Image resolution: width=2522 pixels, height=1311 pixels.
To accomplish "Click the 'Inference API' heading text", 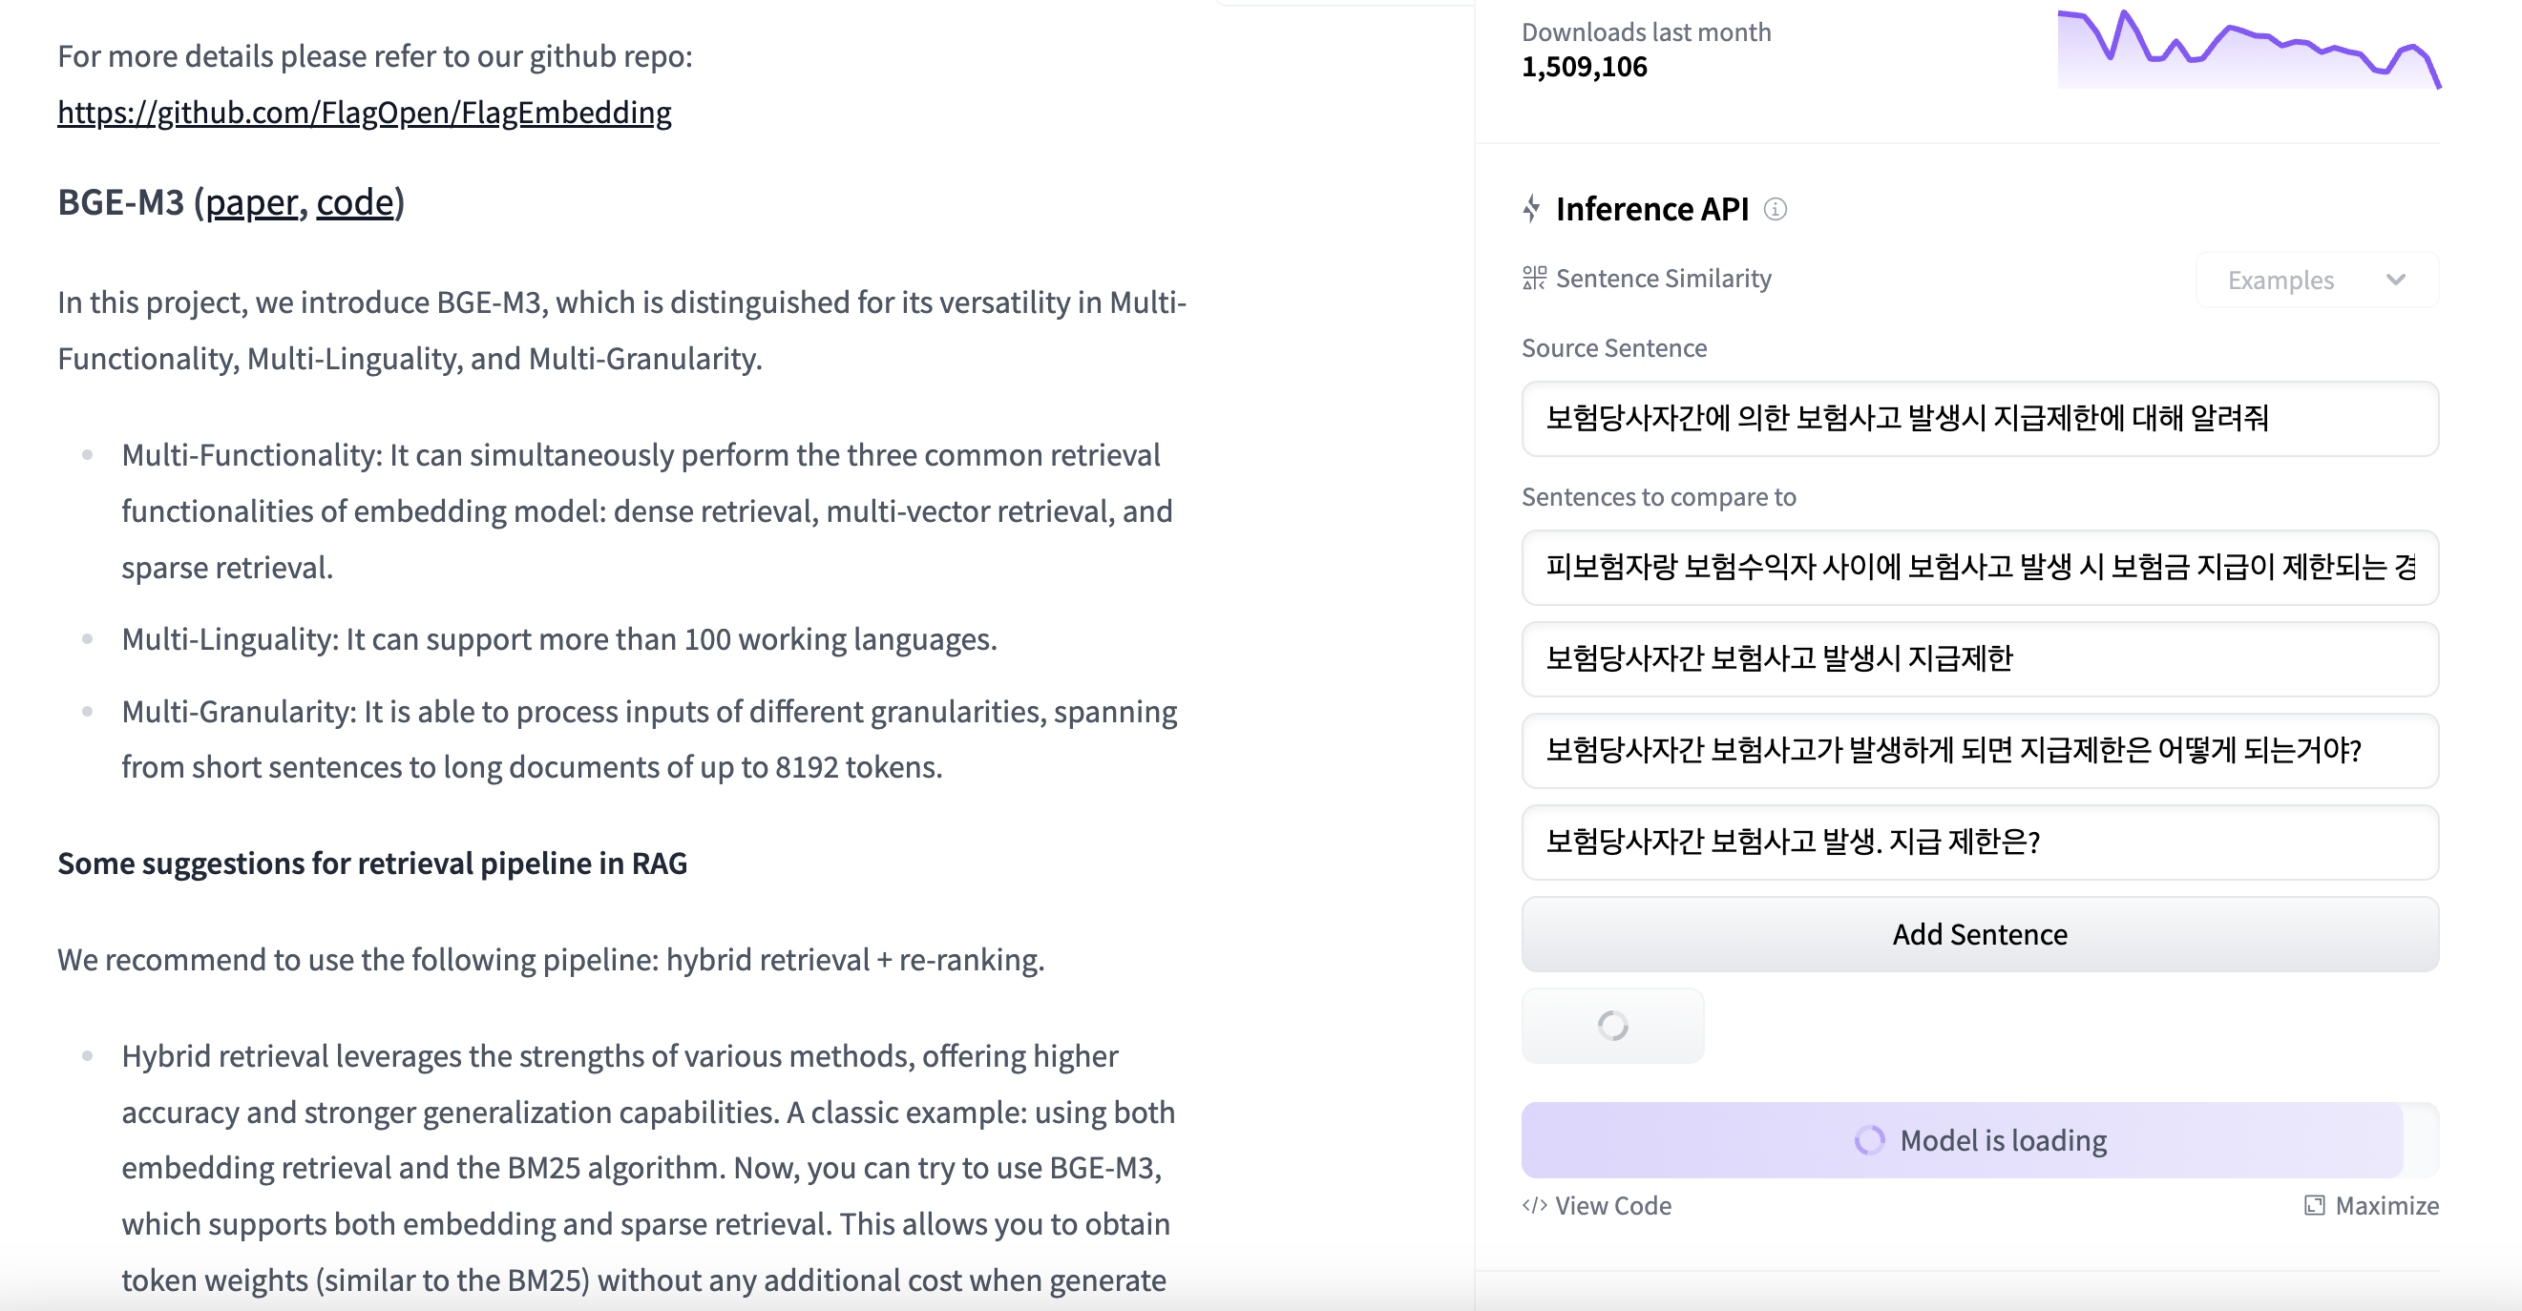I will pyautogui.click(x=1651, y=208).
